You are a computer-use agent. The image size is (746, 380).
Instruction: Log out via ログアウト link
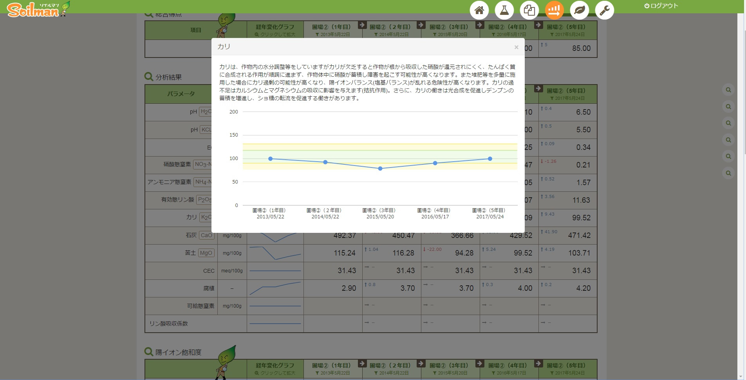pyautogui.click(x=661, y=6)
